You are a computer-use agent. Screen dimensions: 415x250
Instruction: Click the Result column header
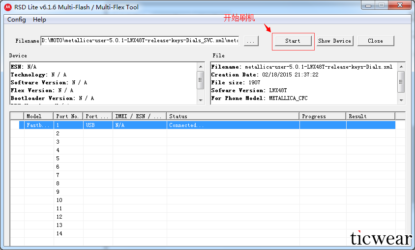pos(370,117)
